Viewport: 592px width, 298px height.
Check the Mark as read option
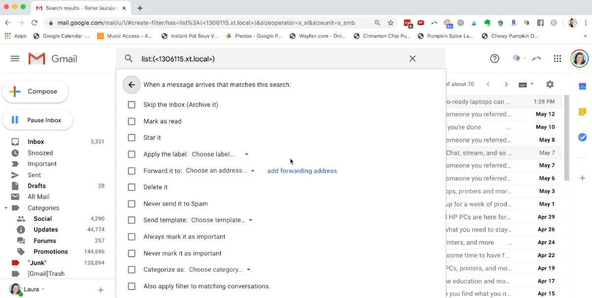point(131,121)
